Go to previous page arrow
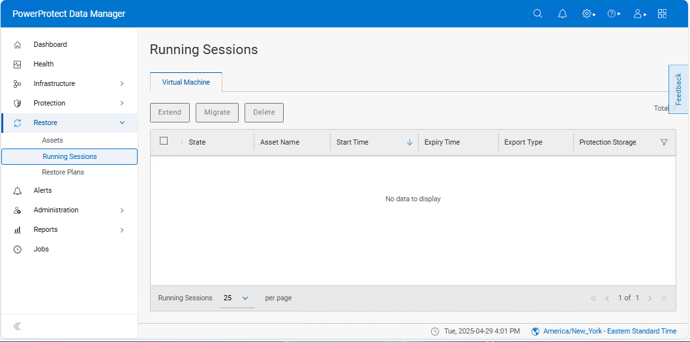 click(x=608, y=298)
